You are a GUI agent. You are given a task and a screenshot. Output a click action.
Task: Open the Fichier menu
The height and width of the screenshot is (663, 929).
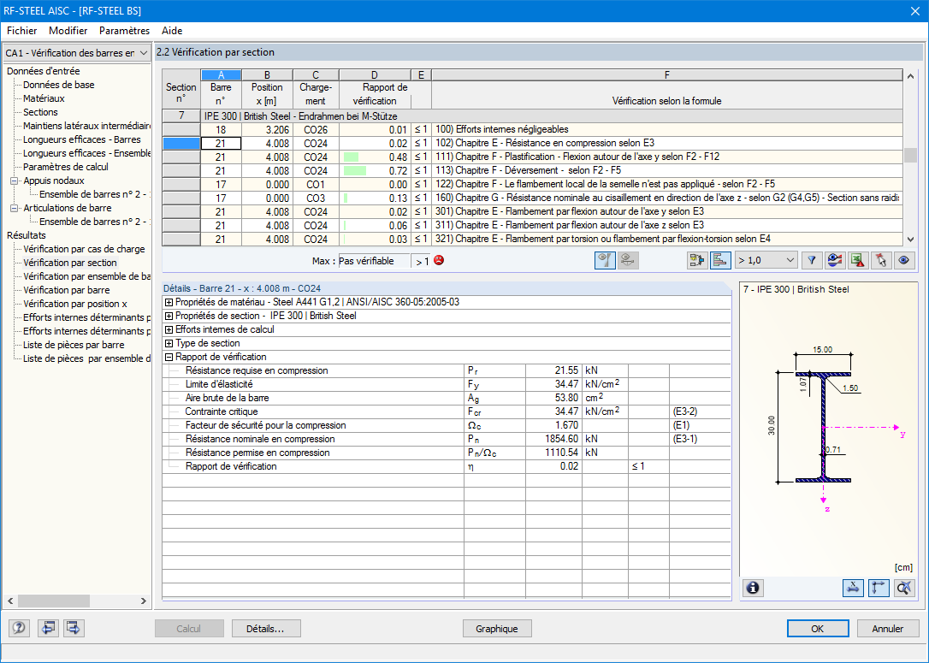pyautogui.click(x=22, y=31)
